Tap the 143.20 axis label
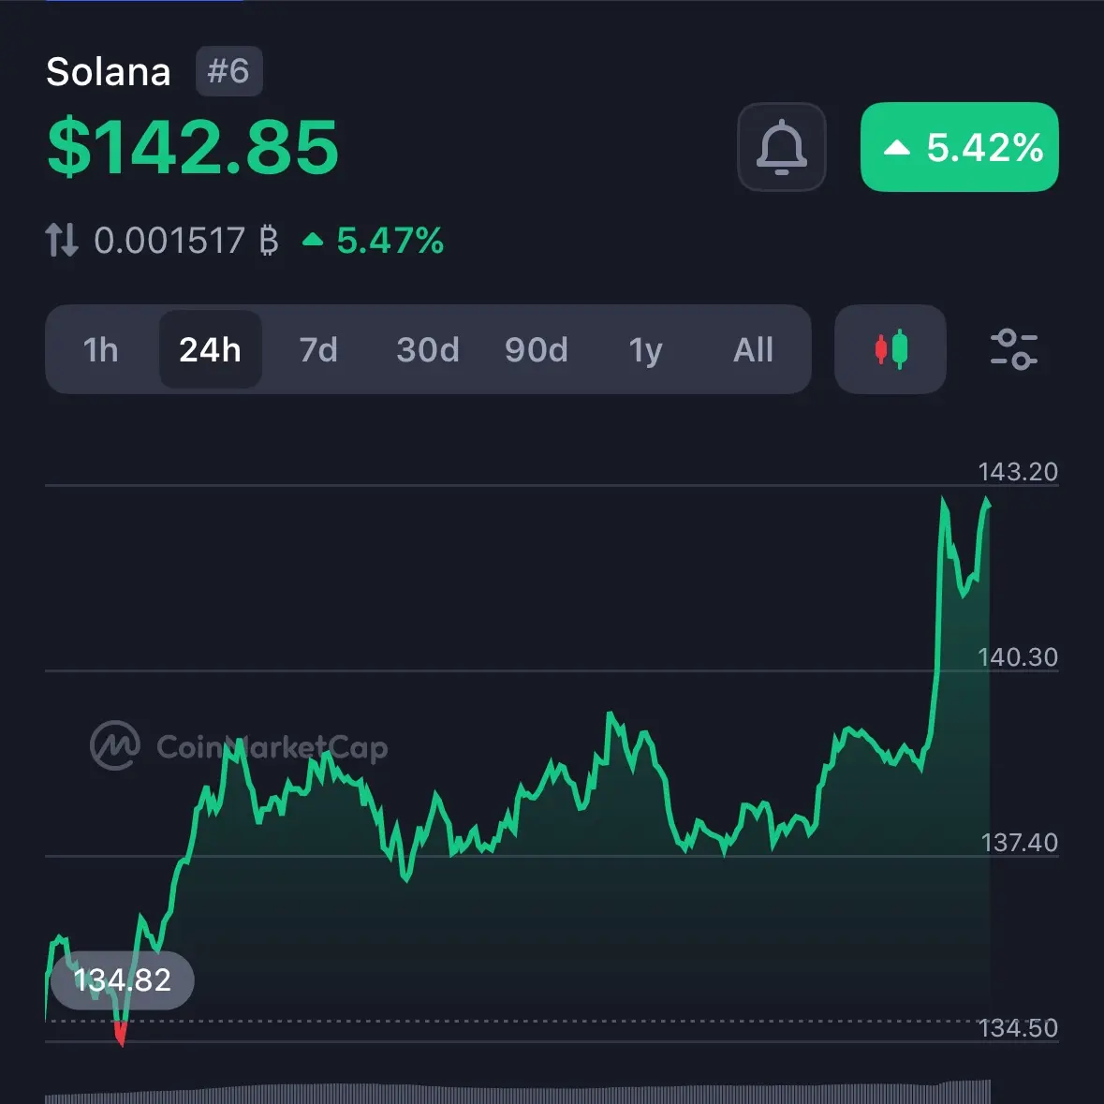Image resolution: width=1104 pixels, height=1104 pixels. (x=1018, y=472)
